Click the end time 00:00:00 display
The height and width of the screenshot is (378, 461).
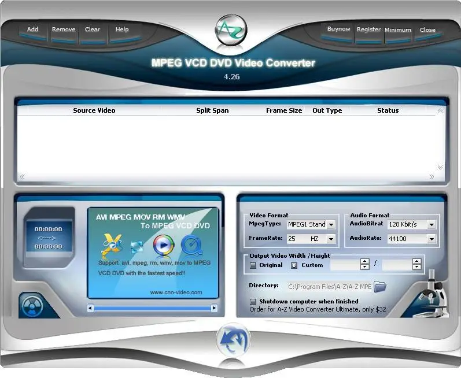[x=48, y=246]
